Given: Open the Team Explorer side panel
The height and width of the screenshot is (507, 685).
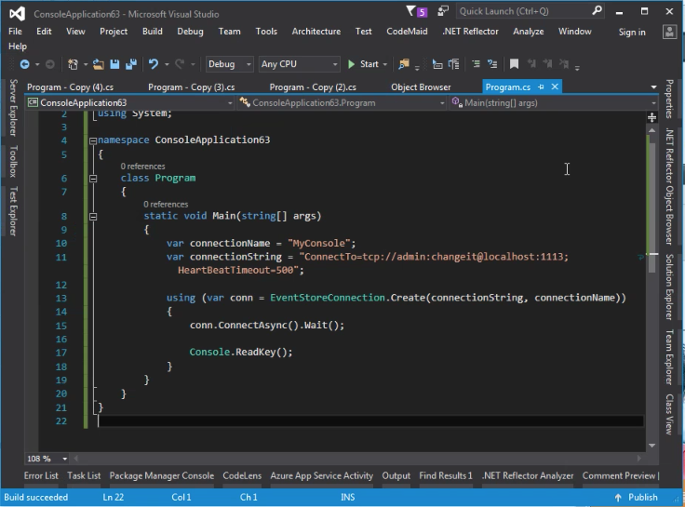Looking at the screenshot, I should (x=669, y=357).
